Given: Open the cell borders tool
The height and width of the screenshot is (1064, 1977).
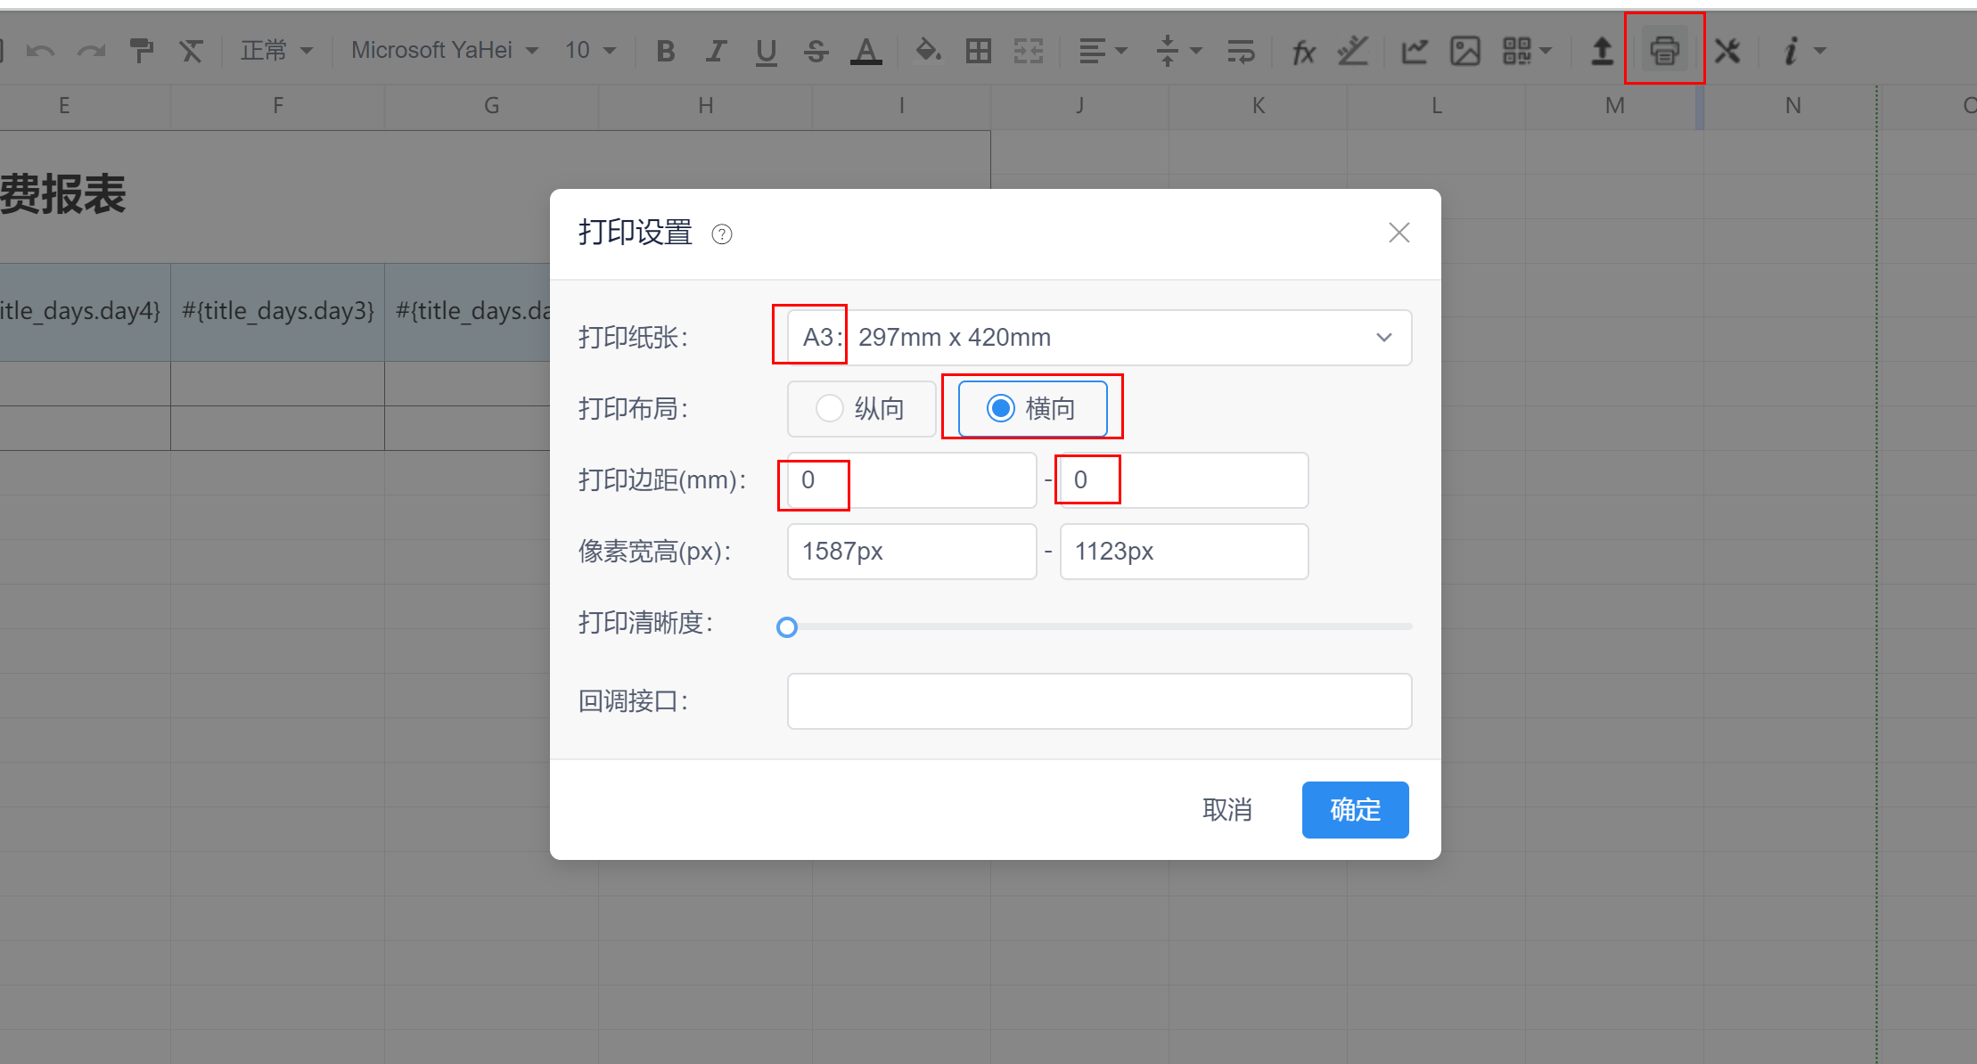Looking at the screenshot, I should click(x=978, y=51).
